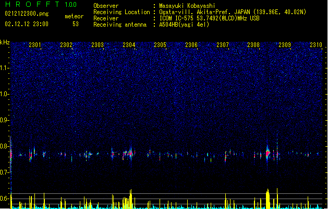
Task: Click the Receiving Location label
Action: point(122,12)
